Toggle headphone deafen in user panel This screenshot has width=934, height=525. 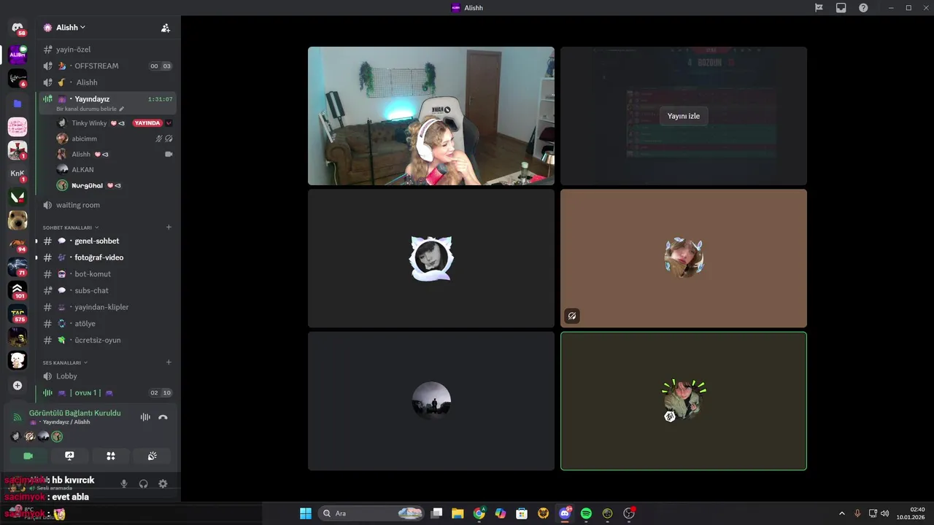pos(144,483)
